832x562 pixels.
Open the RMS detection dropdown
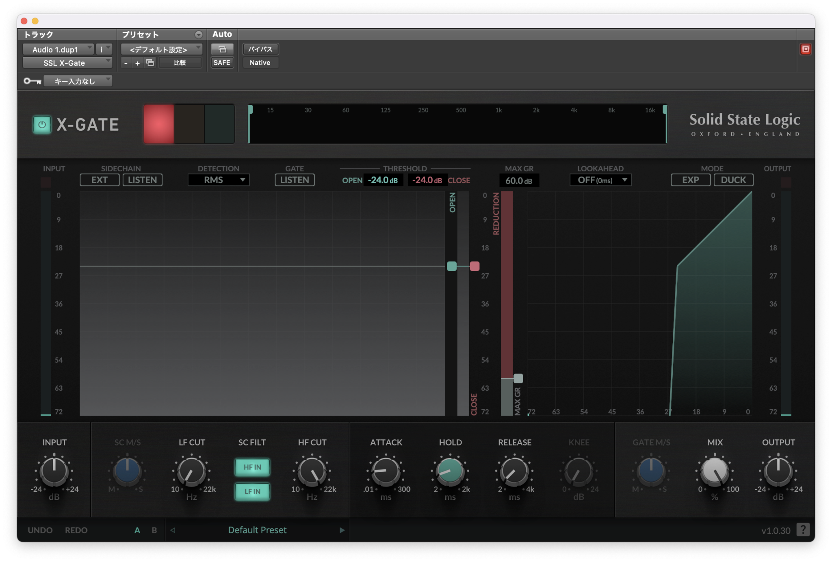point(219,180)
